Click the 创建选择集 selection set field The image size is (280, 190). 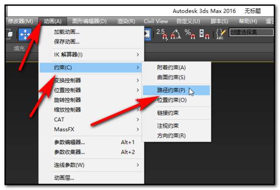point(251,33)
